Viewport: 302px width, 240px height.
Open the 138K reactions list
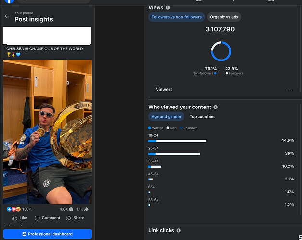[19, 209]
